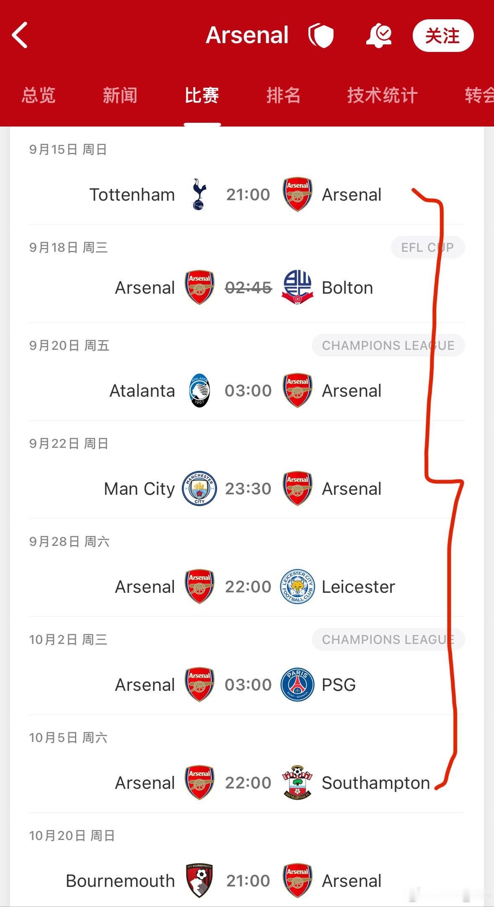This screenshot has height=907, width=494.
Task: Tap the Bolton club crest
Action: 297,287
